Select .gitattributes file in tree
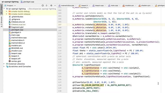The height and width of the screenshot is (93, 165). tap(17, 17)
